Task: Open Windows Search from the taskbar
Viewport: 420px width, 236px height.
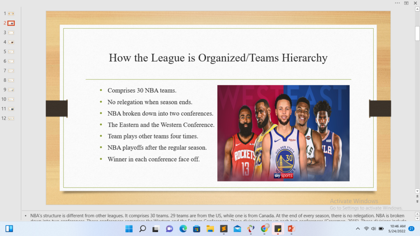Action: (142, 229)
